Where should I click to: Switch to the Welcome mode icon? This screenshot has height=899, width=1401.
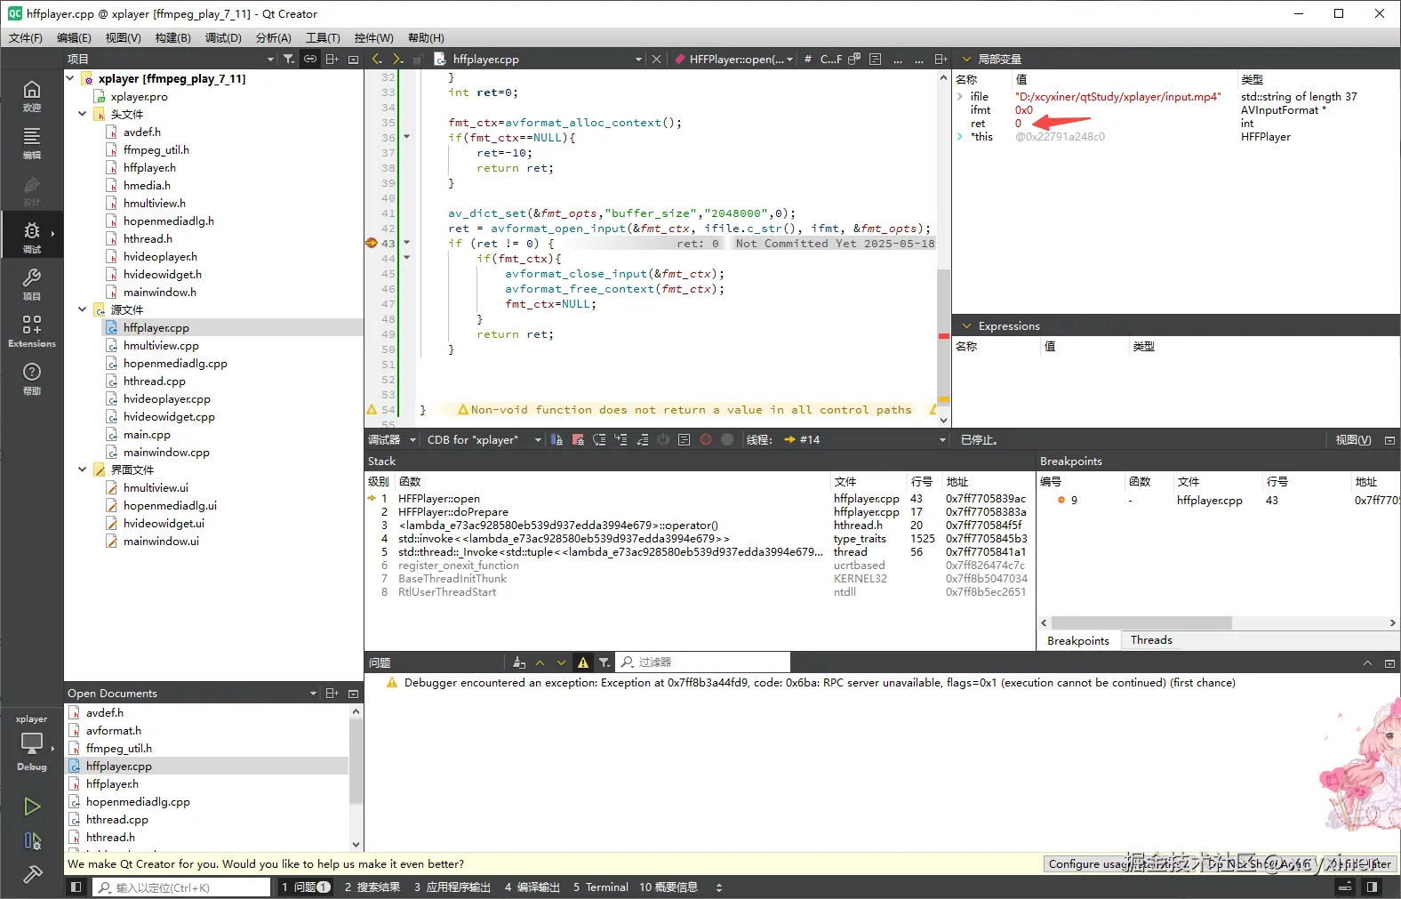[32, 94]
